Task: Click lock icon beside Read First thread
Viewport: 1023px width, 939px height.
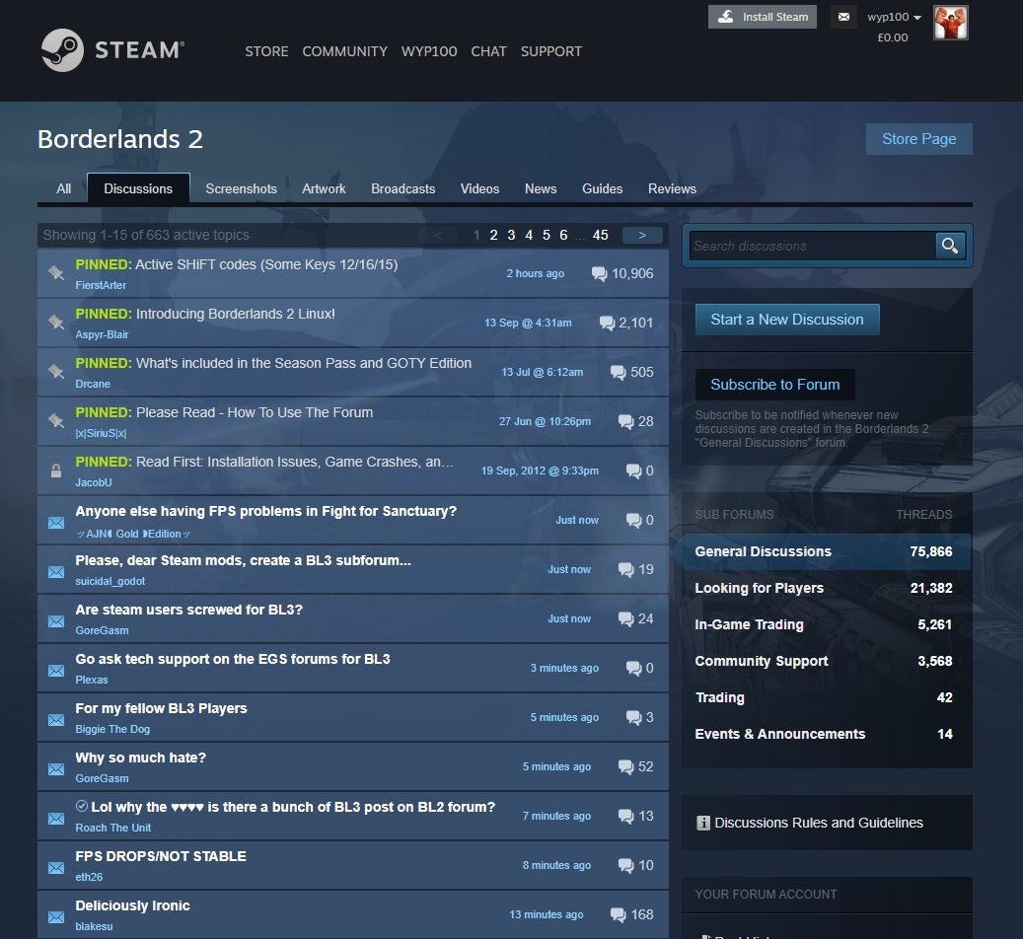Action: [x=56, y=471]
